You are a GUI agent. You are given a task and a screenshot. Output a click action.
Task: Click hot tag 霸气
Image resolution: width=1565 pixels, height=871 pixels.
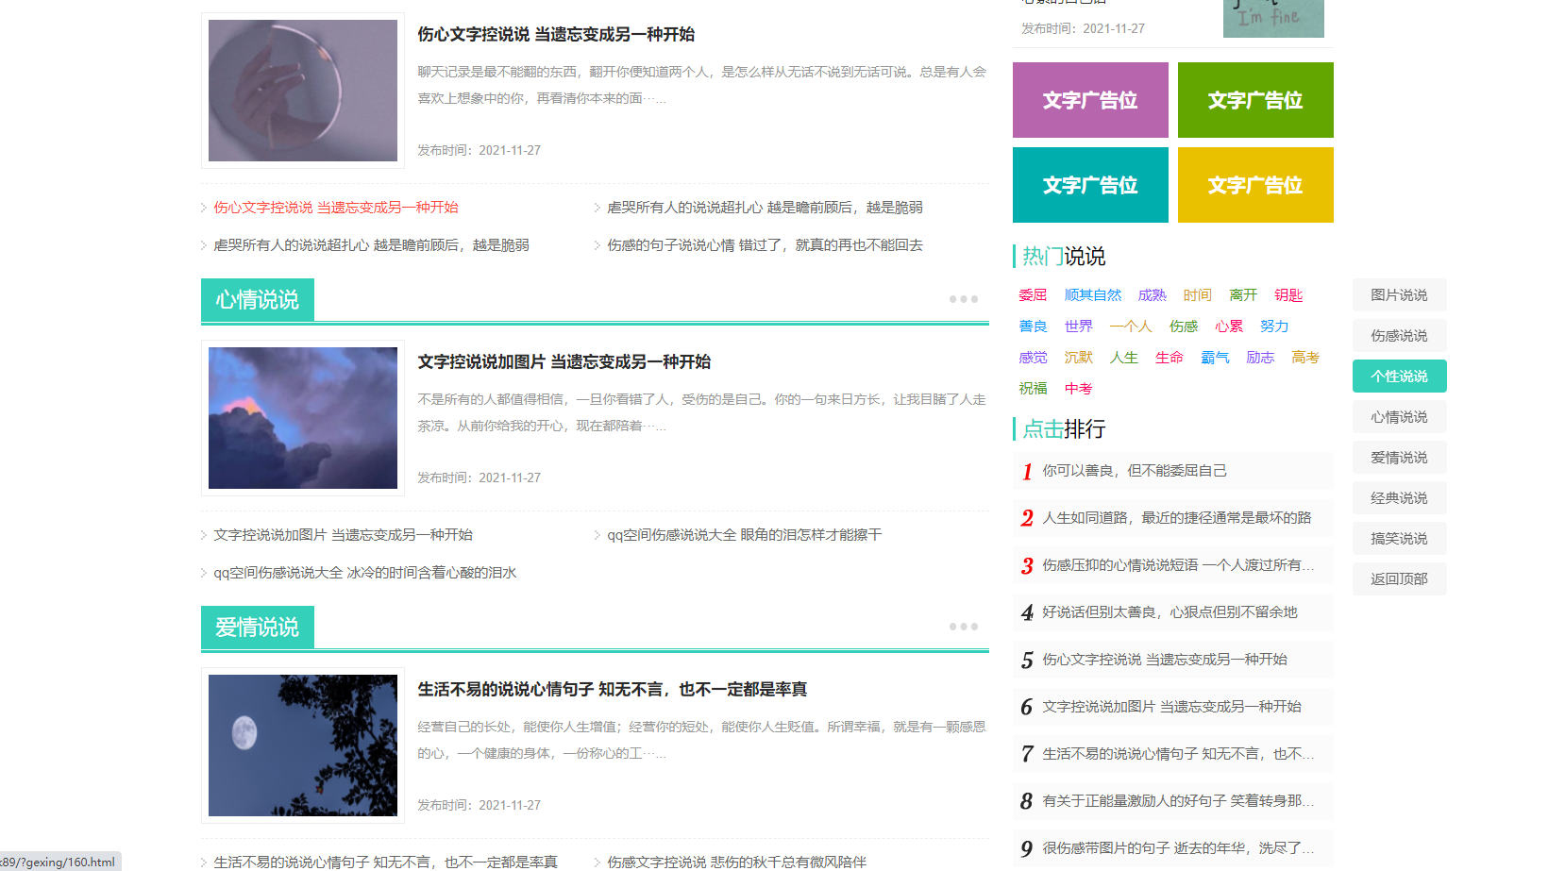pyautogui.click(x=1215, y=357)
